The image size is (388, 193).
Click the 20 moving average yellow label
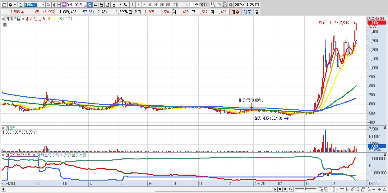55,19
